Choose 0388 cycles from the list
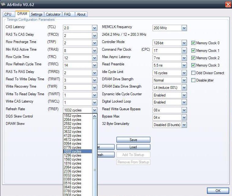This screenshot has width=232, height=196. pos(78,179)
